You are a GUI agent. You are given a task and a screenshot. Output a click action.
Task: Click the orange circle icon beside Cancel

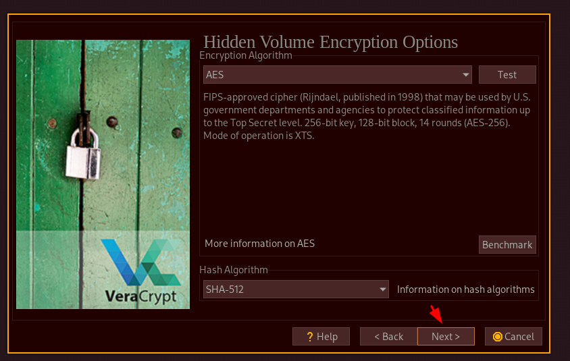497,337
